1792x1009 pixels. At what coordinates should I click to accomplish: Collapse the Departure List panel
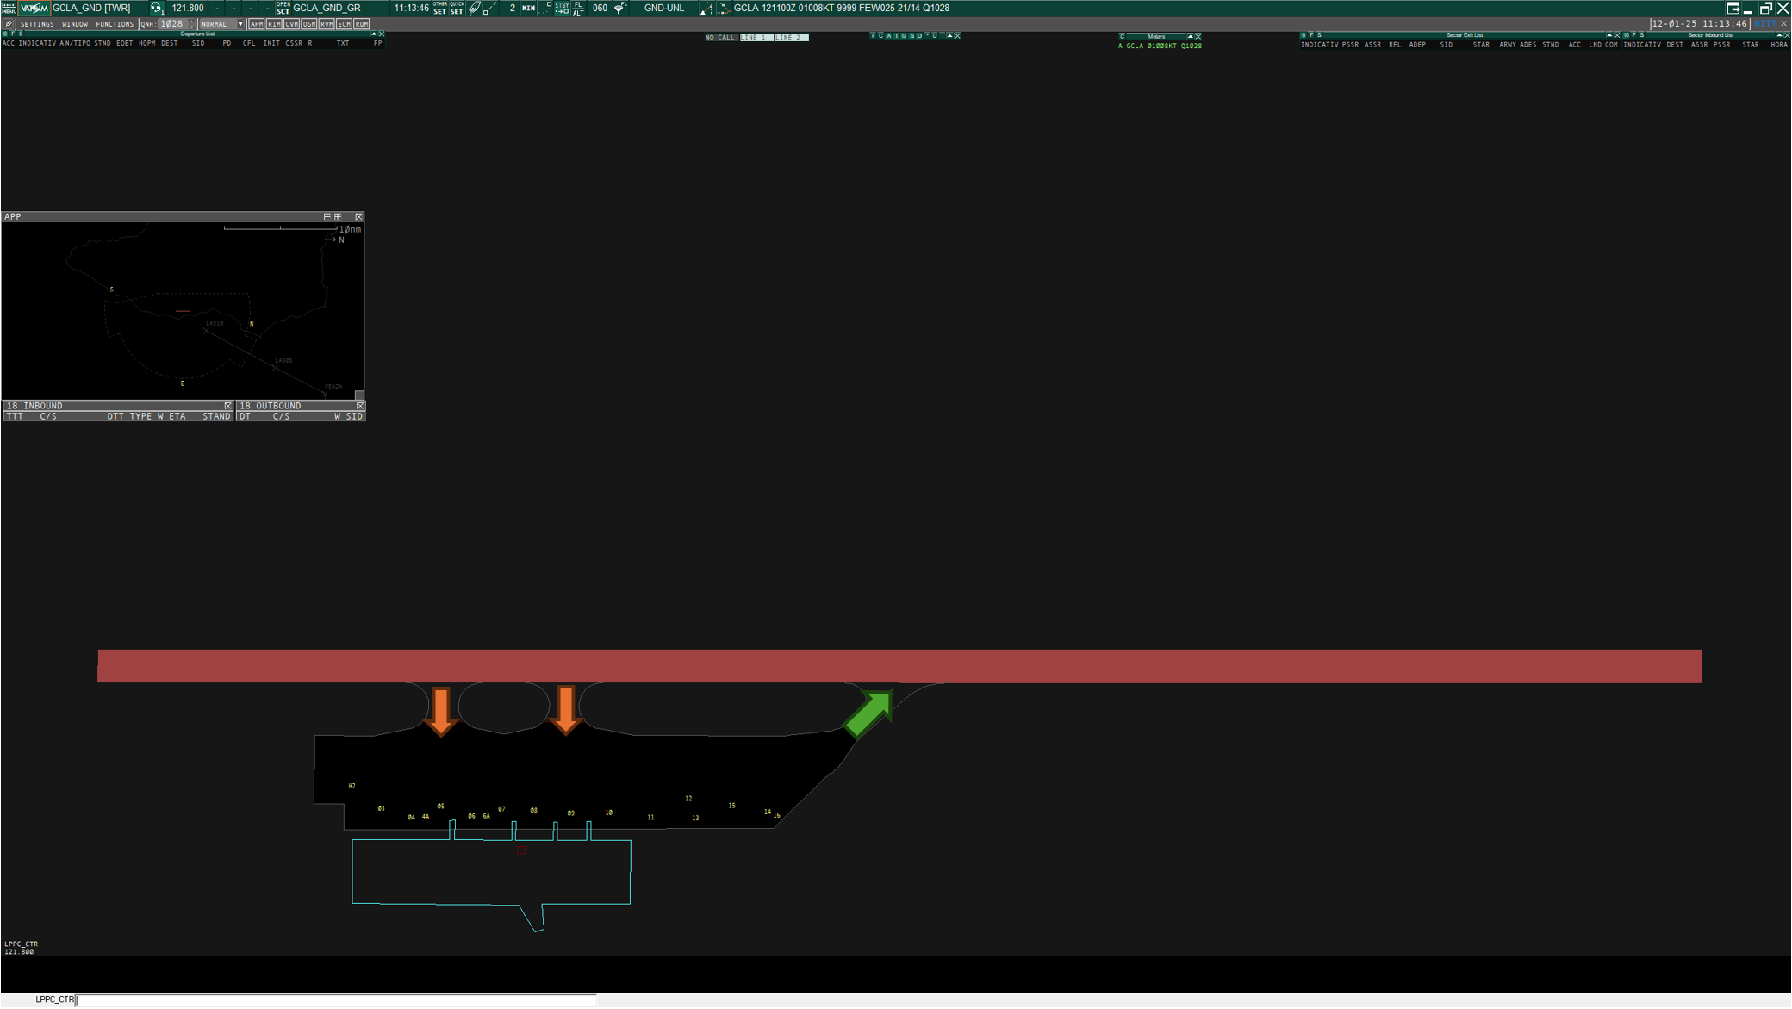[374, 34]
